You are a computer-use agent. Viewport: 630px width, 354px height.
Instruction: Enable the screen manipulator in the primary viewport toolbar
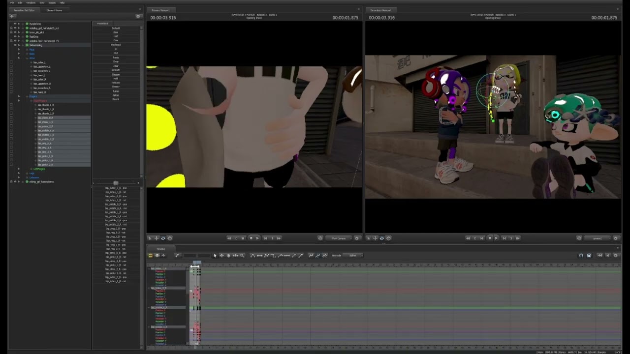click(x=170, y=238)
